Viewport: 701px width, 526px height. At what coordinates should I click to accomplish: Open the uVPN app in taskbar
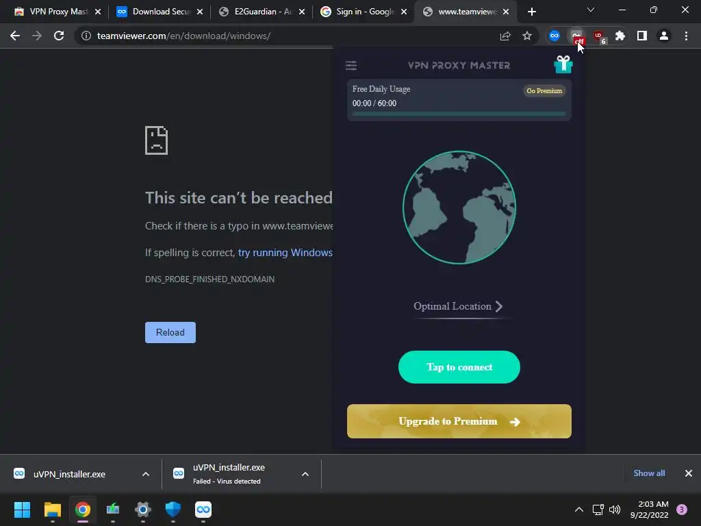tap(203, 510)
